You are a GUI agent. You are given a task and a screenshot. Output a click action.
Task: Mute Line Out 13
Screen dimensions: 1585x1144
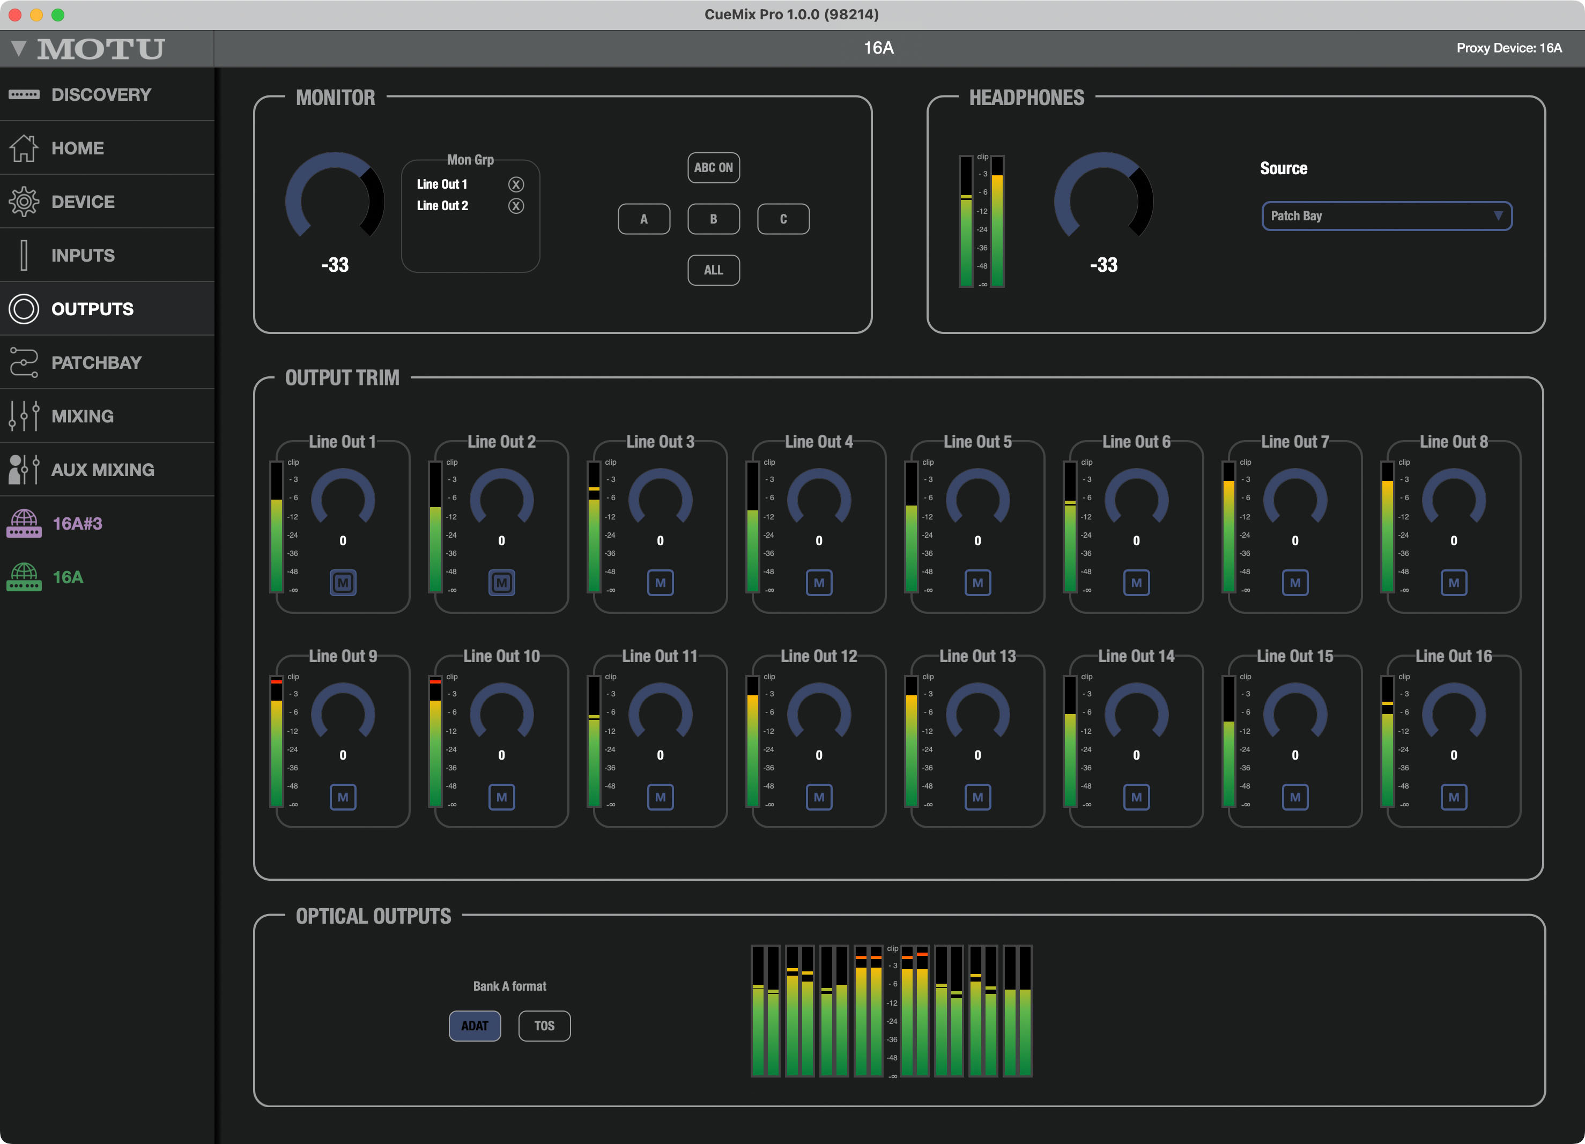click(977, 797)
